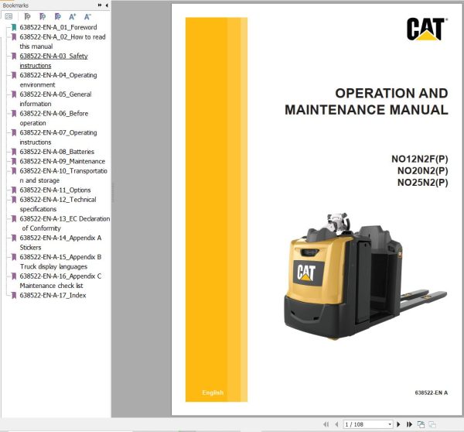Increase bookmark text size with A+

coord(73,16)
